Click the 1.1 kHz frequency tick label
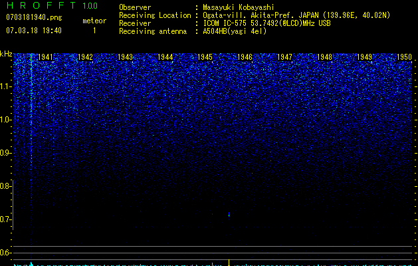Viewport: 418px width, 266px height. (x=5, y=86)
